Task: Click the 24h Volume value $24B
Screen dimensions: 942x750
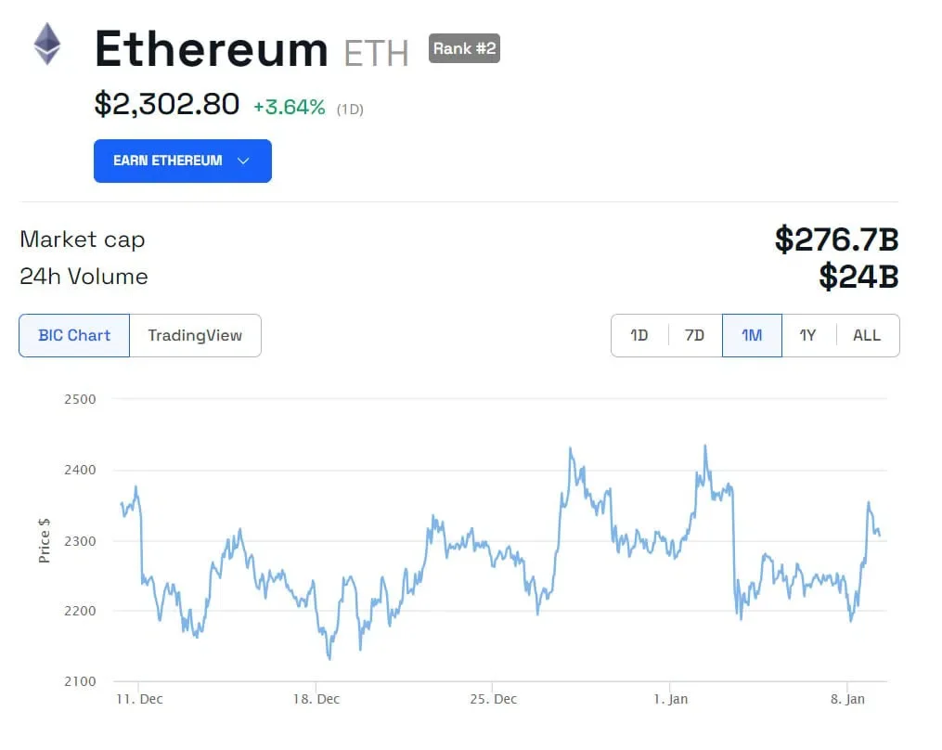Action: pyautogui.click(x=858, y=276)
